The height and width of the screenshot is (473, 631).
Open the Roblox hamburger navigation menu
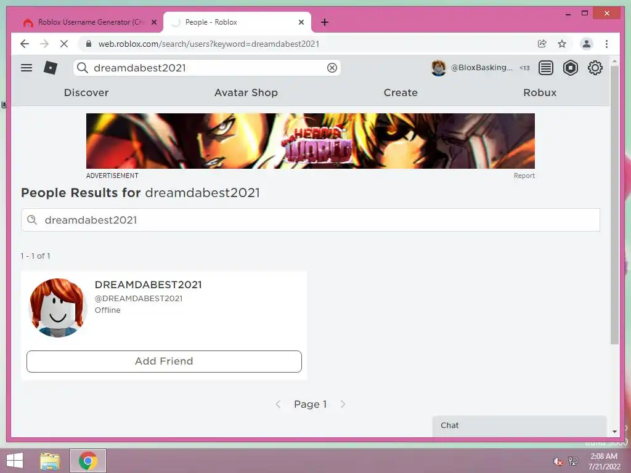coord(26,68)
